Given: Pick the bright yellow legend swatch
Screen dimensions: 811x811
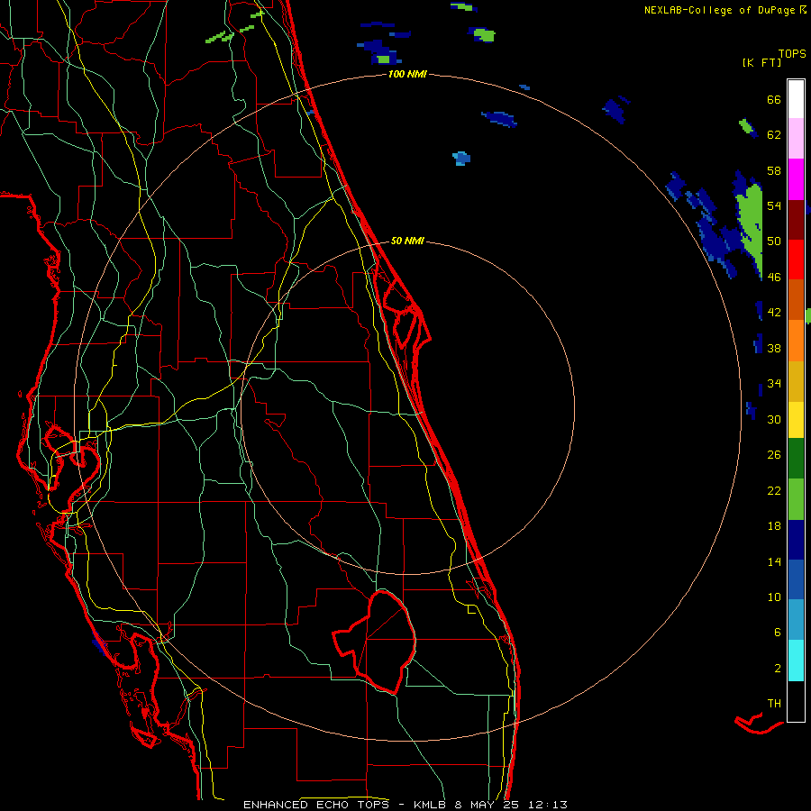Looking at the screenshot, I should (796, 419).
